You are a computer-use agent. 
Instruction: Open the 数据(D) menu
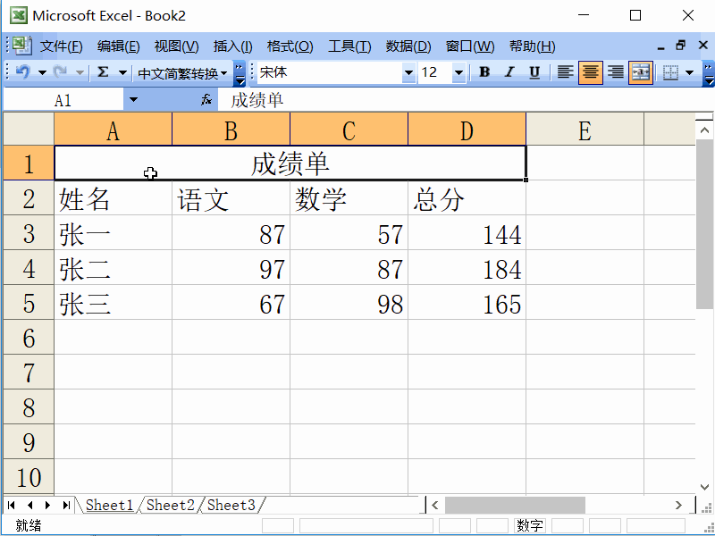coord(408,46)
